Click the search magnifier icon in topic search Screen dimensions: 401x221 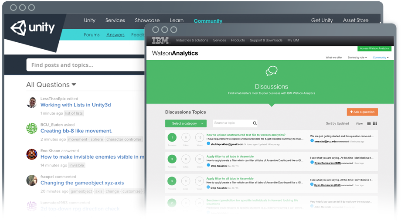tap(255, 123)
